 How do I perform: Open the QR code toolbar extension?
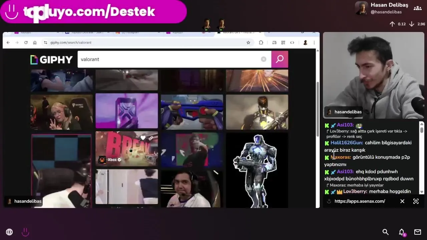(283, 43)
